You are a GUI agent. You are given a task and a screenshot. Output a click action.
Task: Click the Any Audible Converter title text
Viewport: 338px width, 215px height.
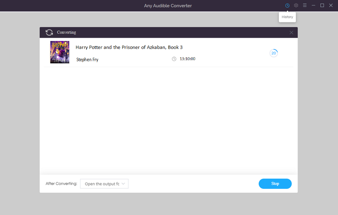coord(168,6)
